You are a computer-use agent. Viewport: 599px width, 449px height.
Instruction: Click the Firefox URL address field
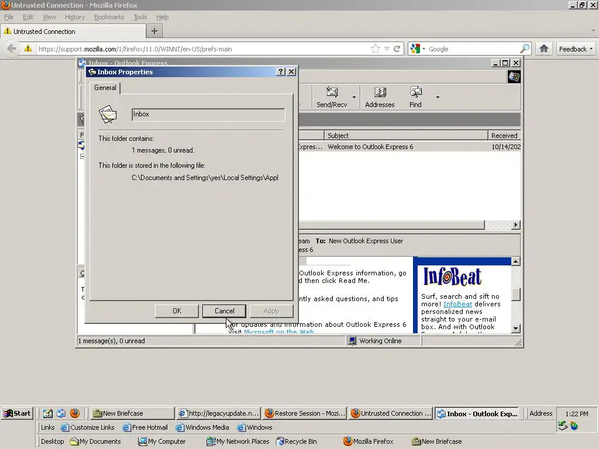click(202, 49)
